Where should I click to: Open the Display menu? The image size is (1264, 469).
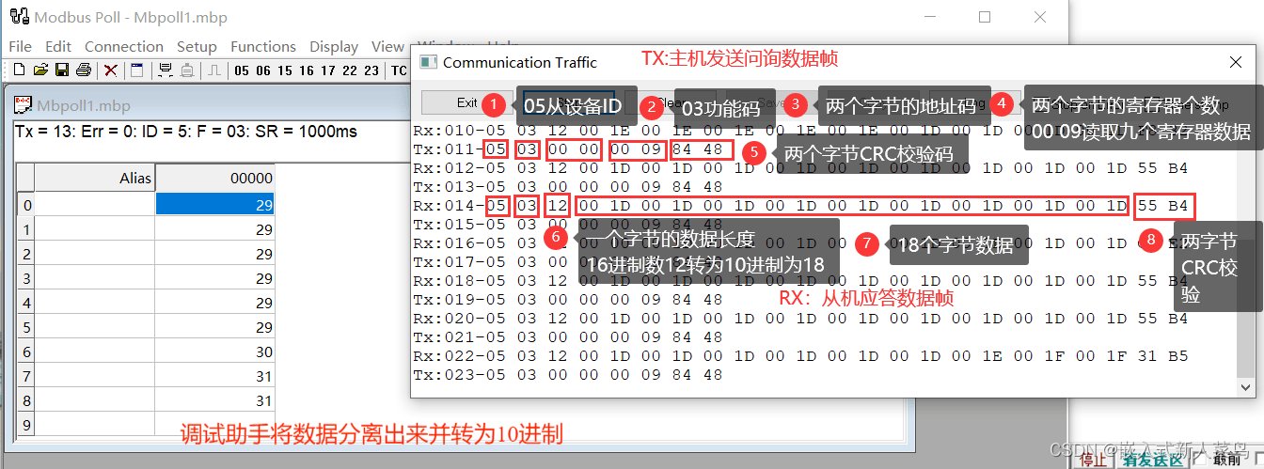click(334, 46)
